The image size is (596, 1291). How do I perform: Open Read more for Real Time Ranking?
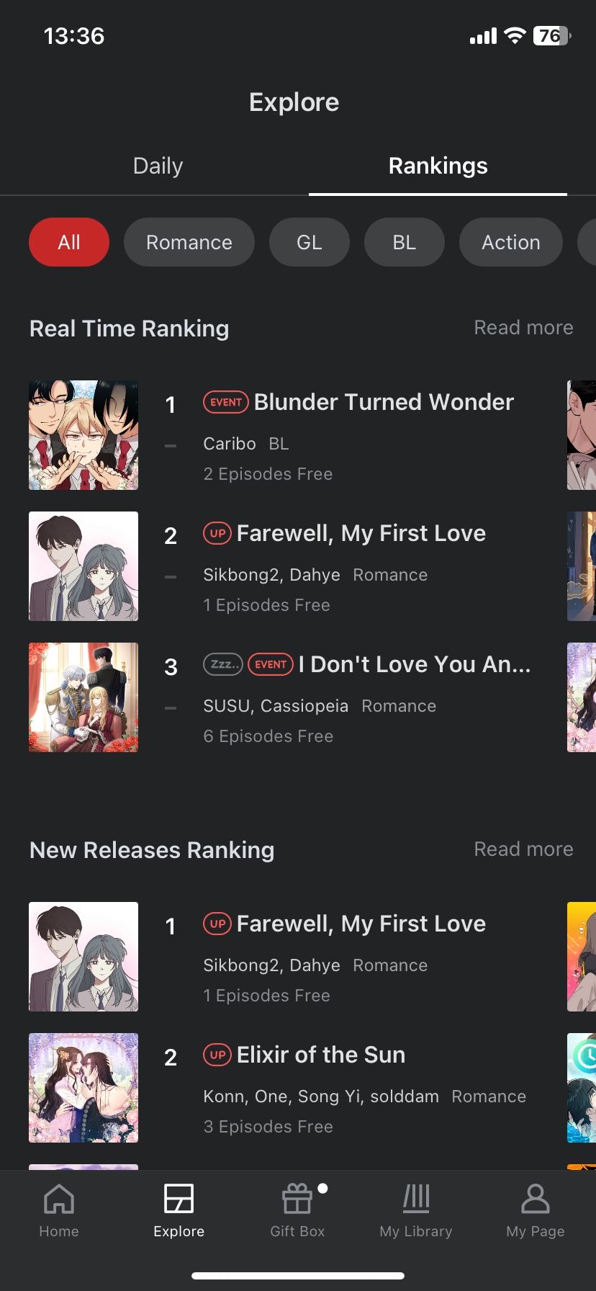point(523,328)
